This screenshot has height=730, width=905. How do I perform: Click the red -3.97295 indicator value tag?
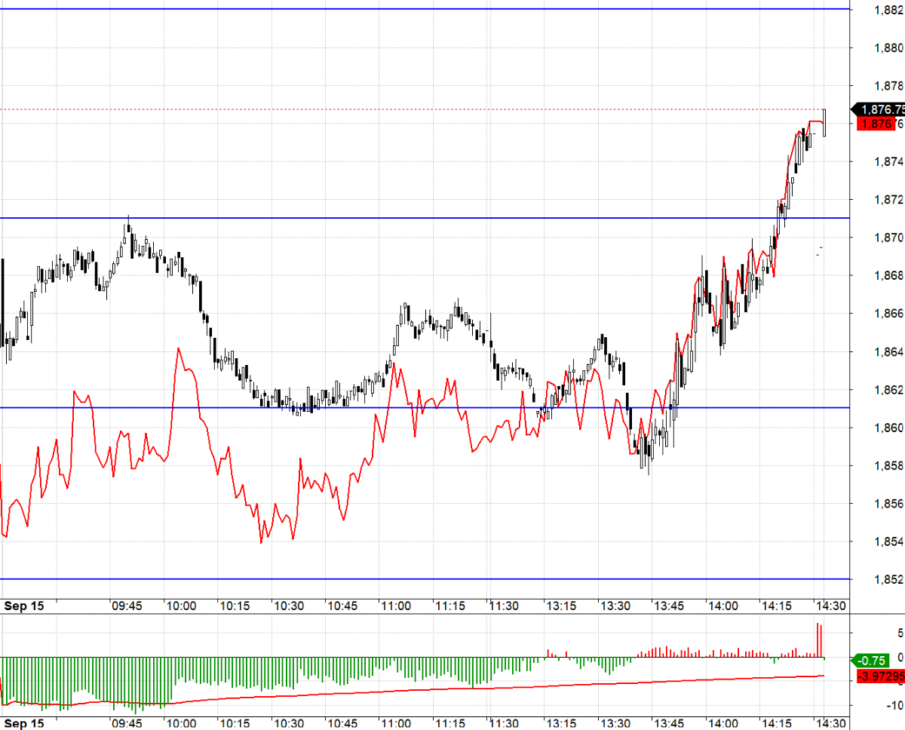pos(881,676)
